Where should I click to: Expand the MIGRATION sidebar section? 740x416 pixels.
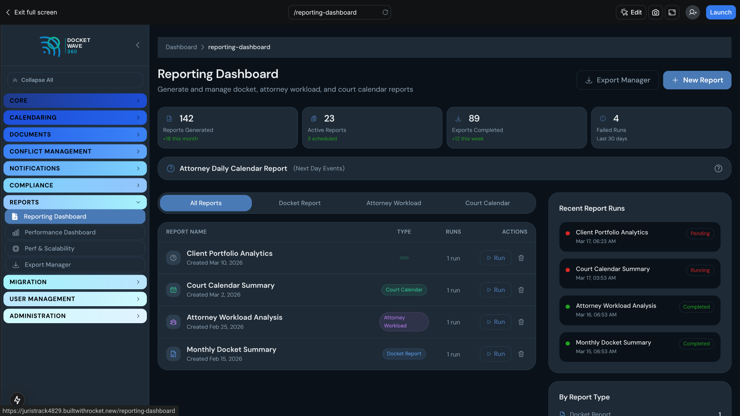click(75, 282)
